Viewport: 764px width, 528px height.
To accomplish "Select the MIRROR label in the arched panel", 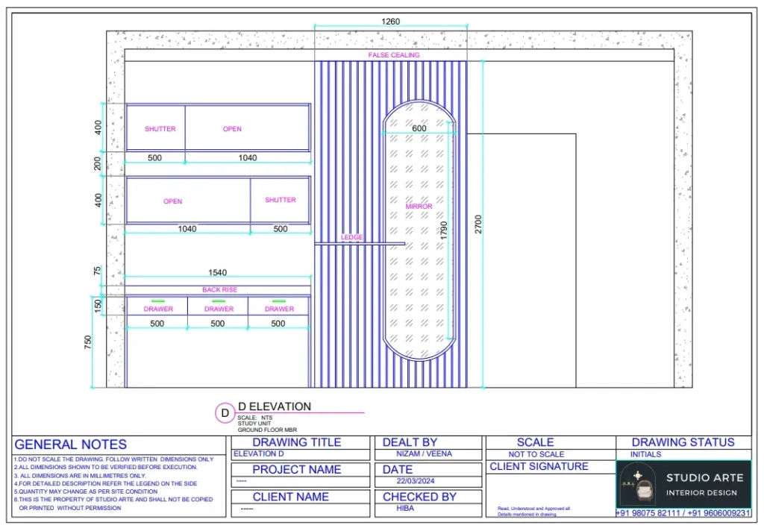I will click(419, 207).
